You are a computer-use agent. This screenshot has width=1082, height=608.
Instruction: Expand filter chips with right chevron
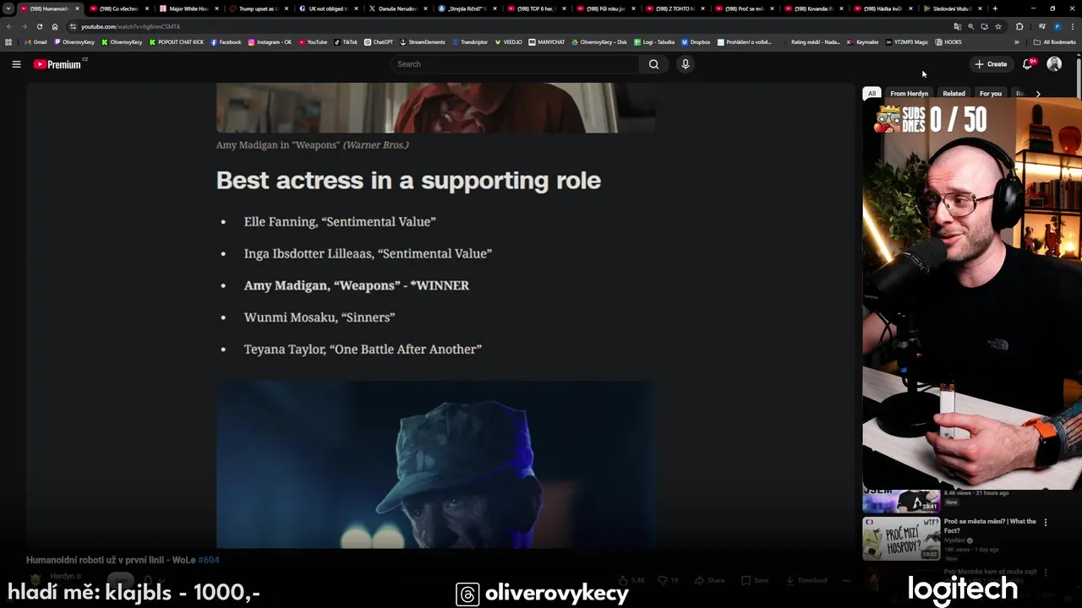tap(1038, 94)
